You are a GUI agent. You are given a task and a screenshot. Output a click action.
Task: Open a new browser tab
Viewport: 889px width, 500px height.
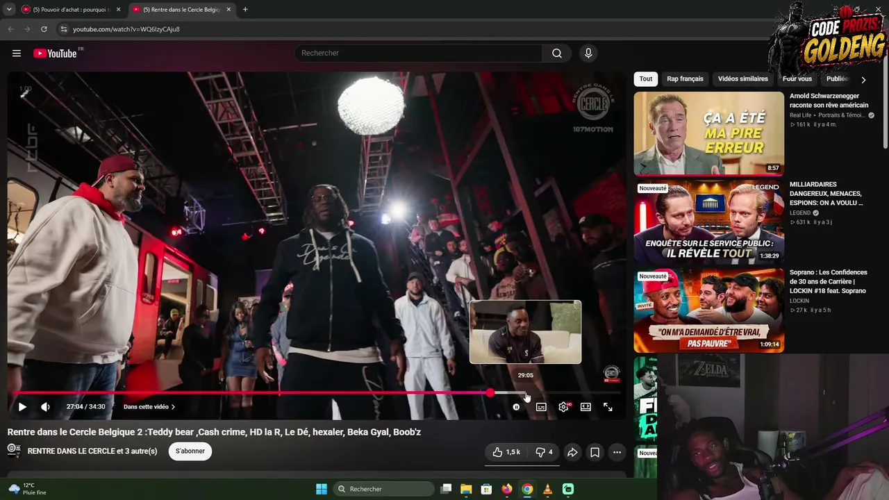tap(245, 10)
